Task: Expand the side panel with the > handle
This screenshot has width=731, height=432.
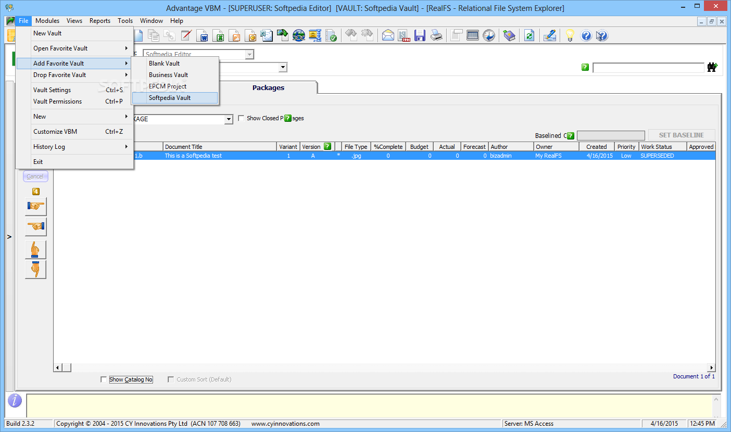Action: tap(9, 237)
